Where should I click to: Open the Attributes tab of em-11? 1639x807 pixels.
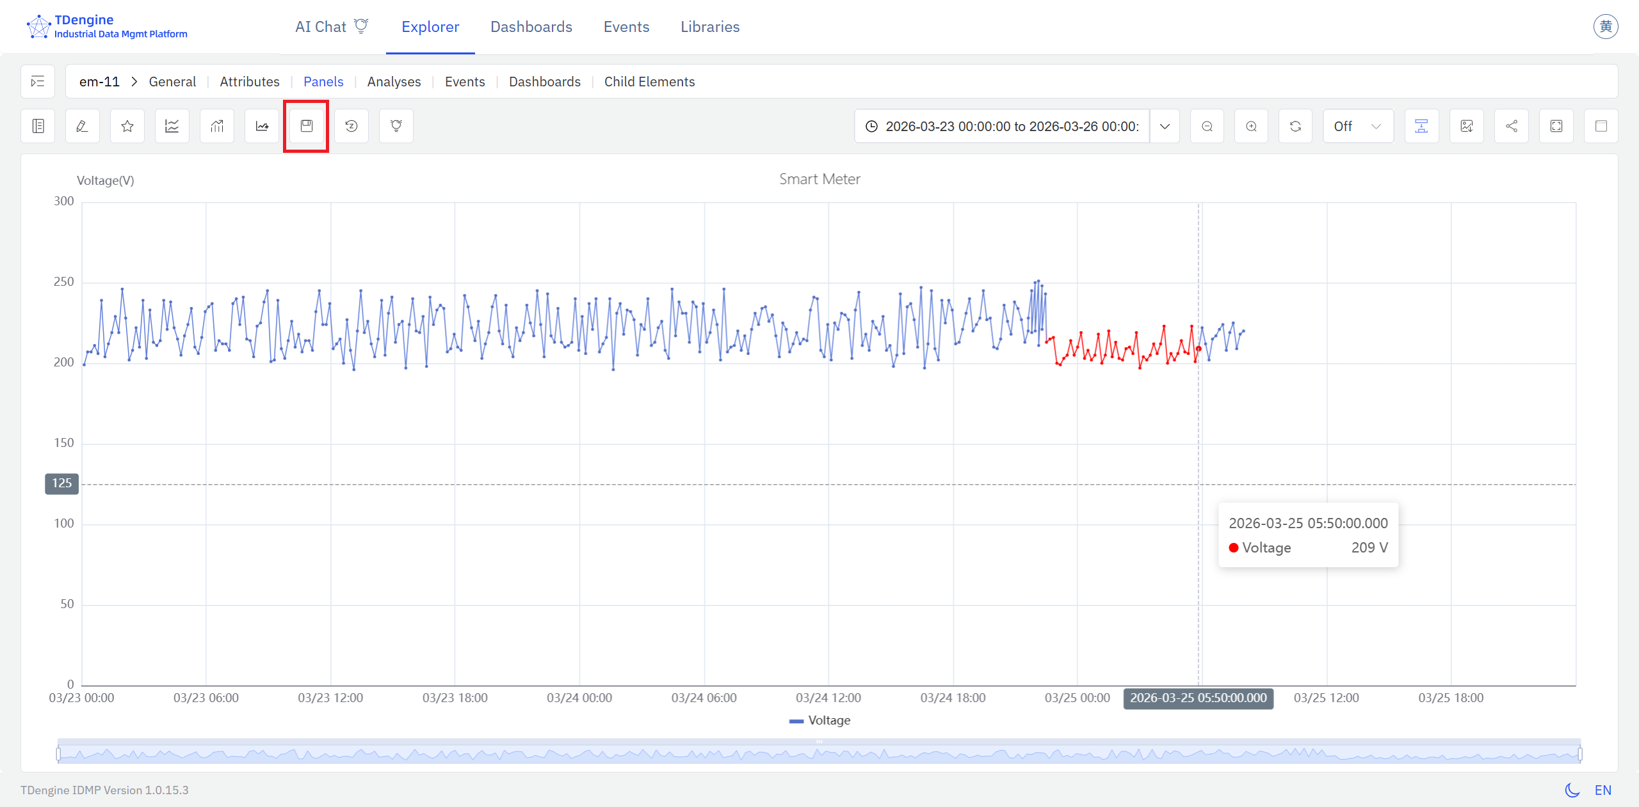click(x=249, y=82)
